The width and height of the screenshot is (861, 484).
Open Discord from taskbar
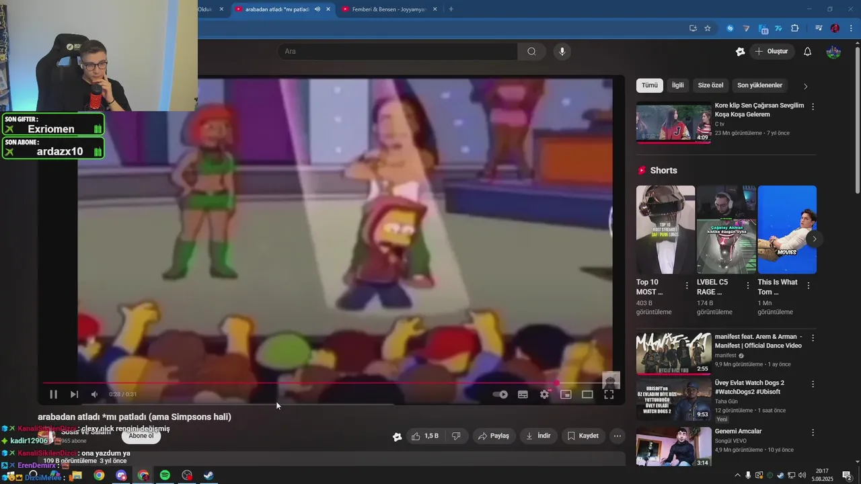click(x=121, y=475)
